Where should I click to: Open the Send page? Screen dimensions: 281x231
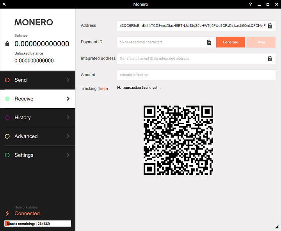click(x=37, y=80)
